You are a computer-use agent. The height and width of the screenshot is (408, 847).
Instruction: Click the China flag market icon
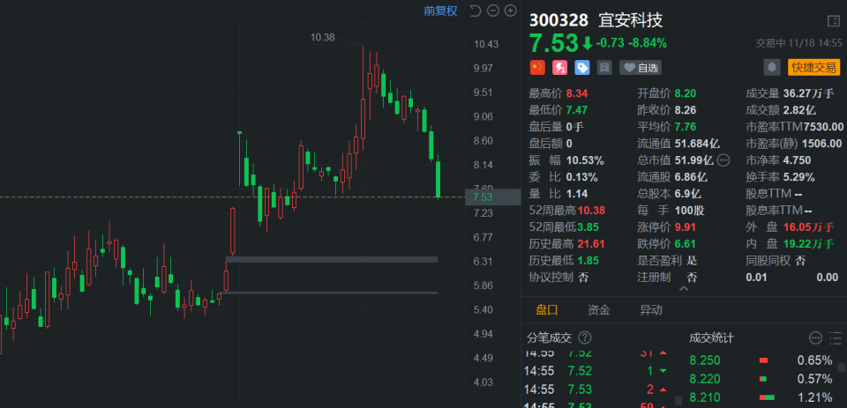tap(537, 68)
